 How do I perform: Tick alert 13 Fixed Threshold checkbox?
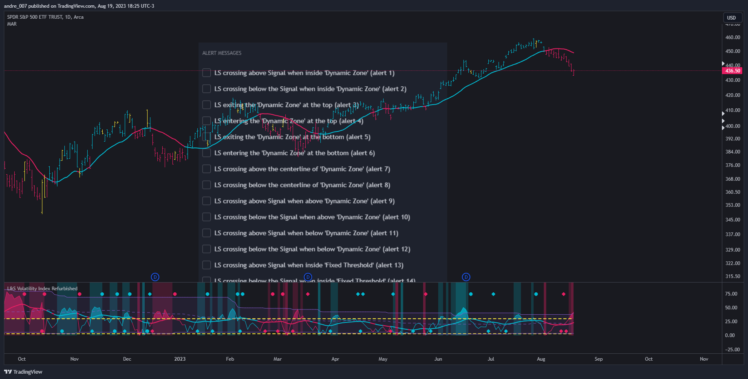click(x=207, y=265)
